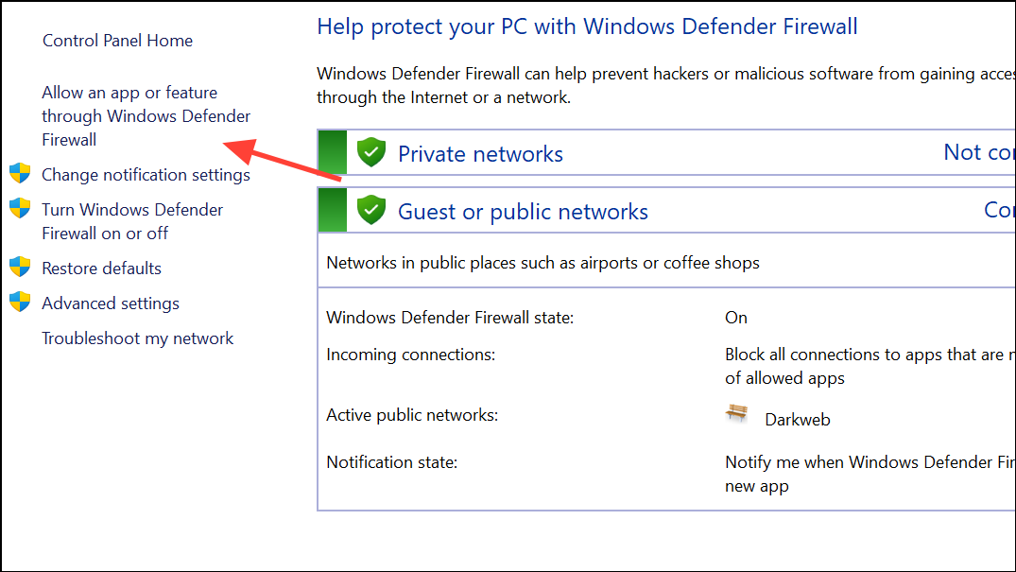
Task: Click the green checkmark shield for Private networks
Action: pos(371,152)
